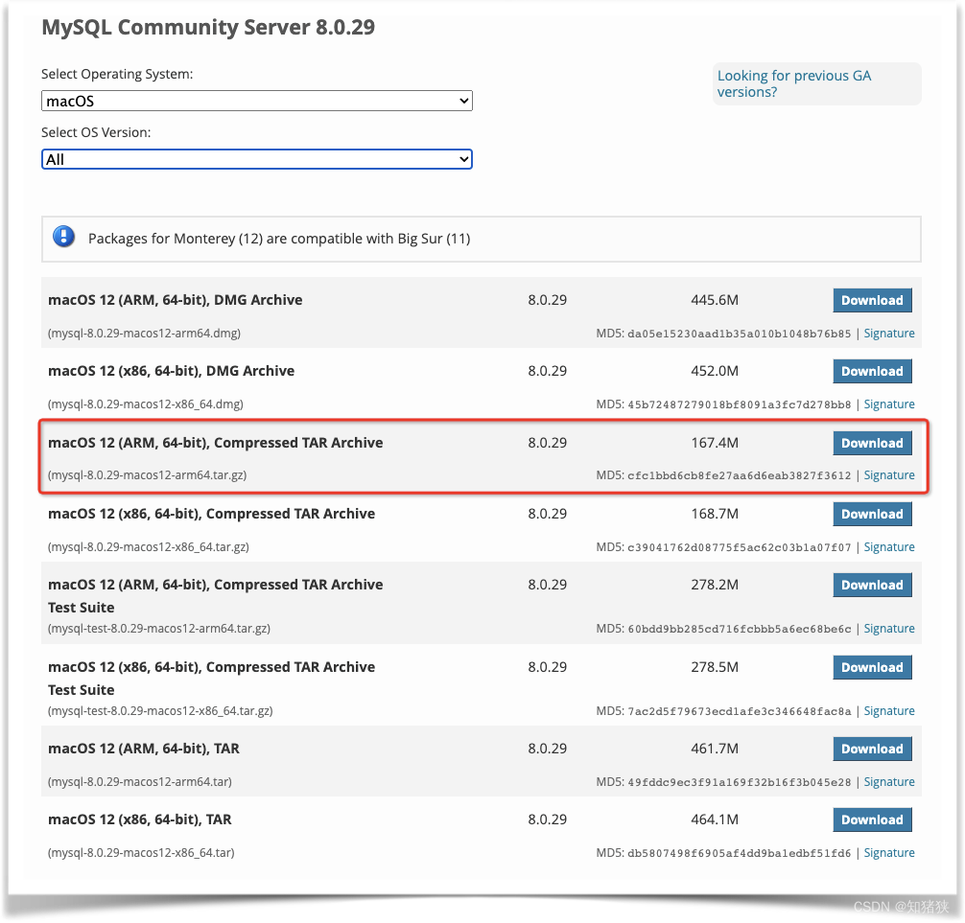Click filename (mysql-test-8.0.29-macos12-arm64.tar.gz)

pos(159,629)
